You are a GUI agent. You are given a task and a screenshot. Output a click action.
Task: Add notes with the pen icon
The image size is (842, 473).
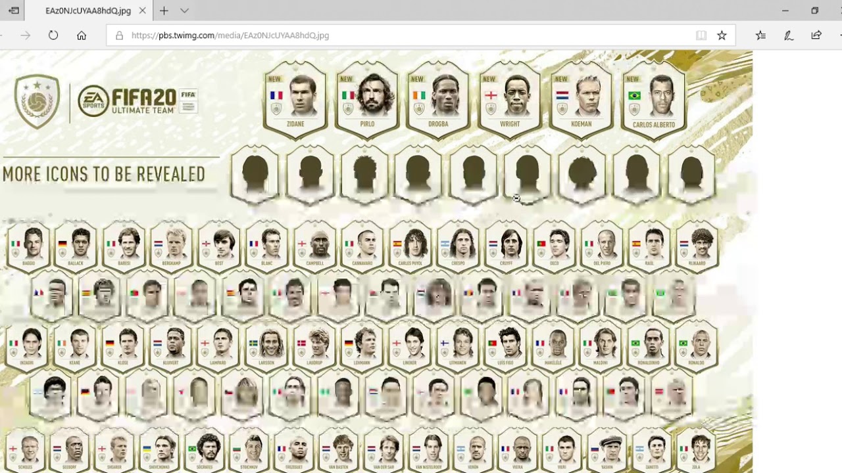(x=788, y=35)
